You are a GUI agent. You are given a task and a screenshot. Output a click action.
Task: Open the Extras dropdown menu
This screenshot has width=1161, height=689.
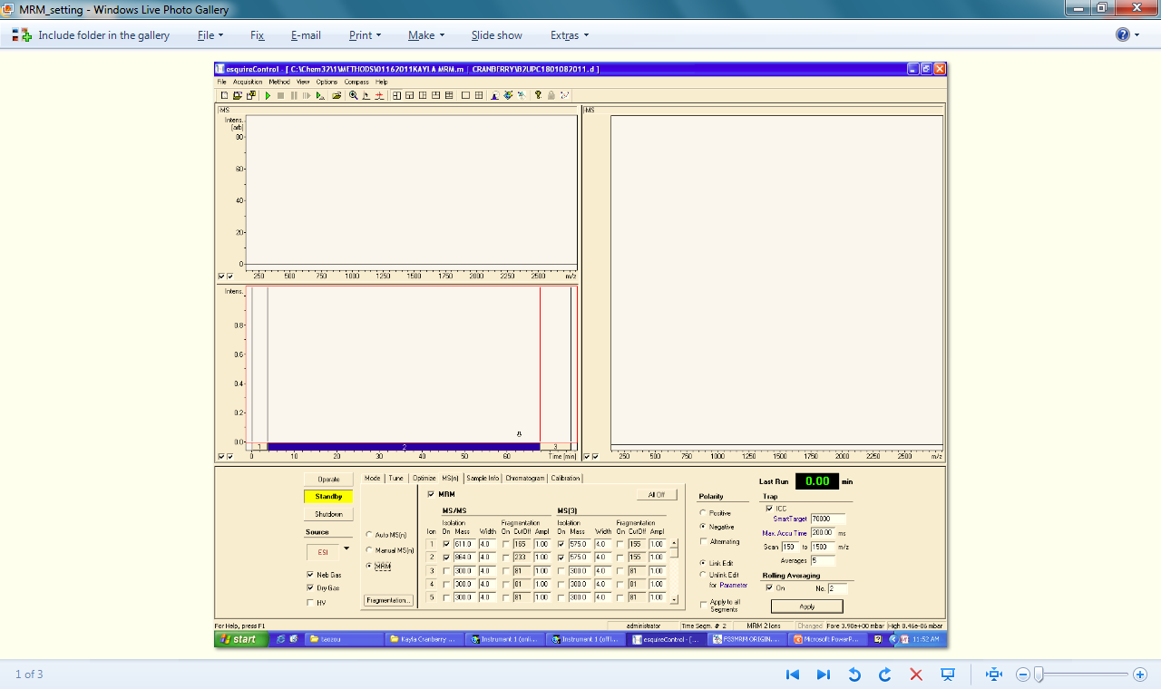click(x=569, y=35)
